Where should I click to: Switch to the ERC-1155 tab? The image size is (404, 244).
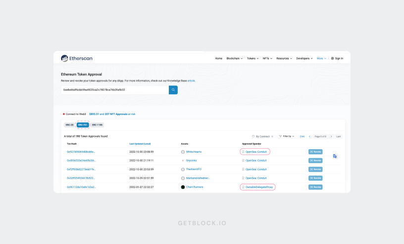click(x=97, y=125)
